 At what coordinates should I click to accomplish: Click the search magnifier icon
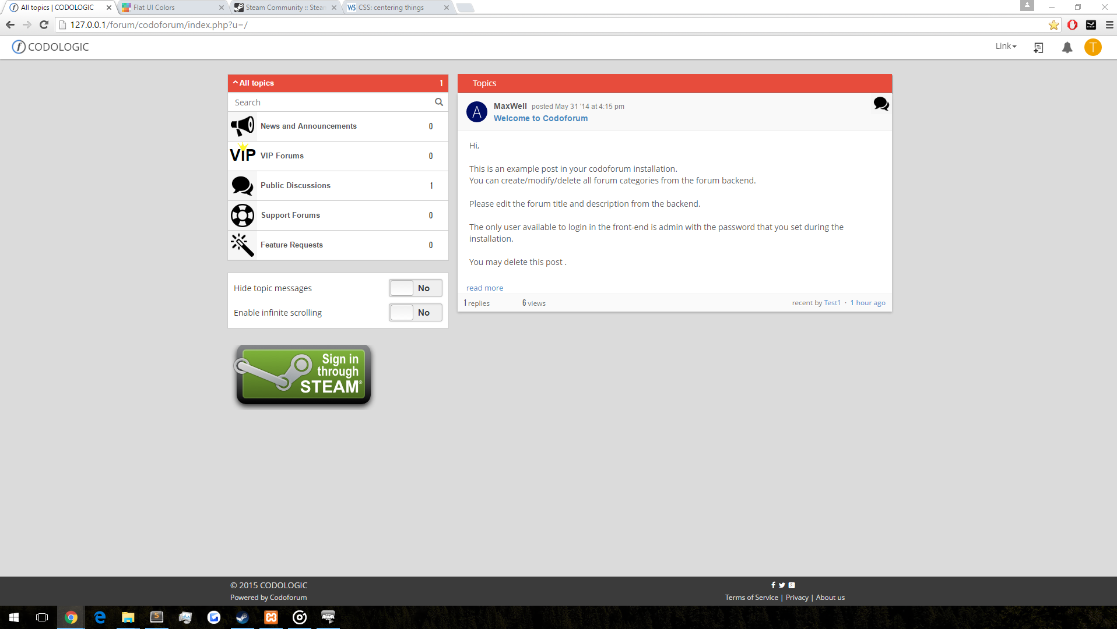click(x=439, y=102)
